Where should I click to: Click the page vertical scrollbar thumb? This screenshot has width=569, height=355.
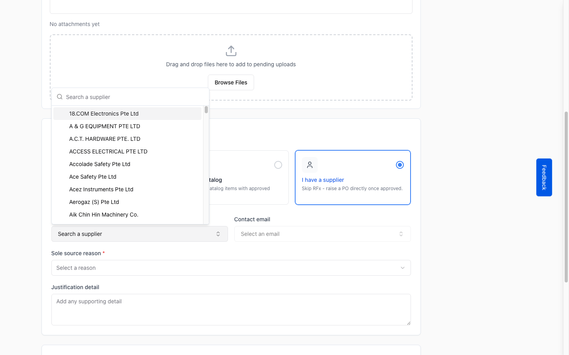(566, 197)
